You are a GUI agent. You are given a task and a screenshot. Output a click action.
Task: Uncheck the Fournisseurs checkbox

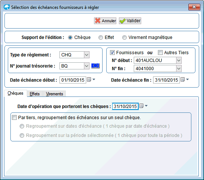112,53
